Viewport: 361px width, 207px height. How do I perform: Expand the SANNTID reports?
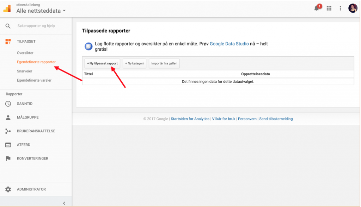click(25, 104)
